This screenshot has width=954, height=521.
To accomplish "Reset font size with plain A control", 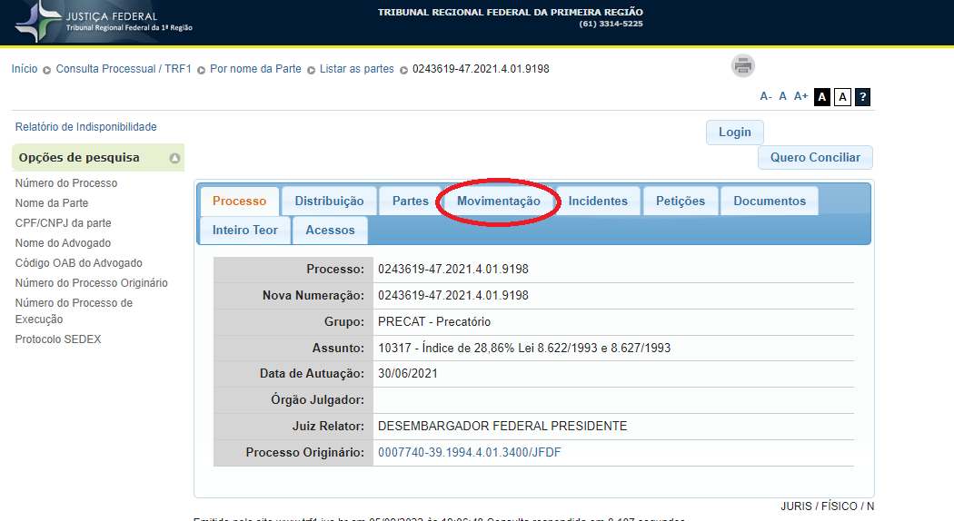I will click(782, 96).
